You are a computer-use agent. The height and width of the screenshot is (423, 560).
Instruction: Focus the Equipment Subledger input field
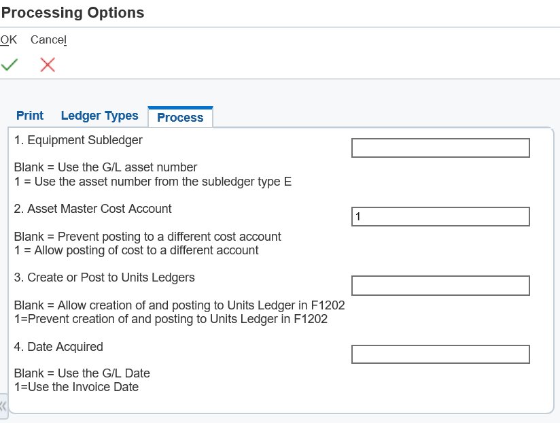point(440,148)
